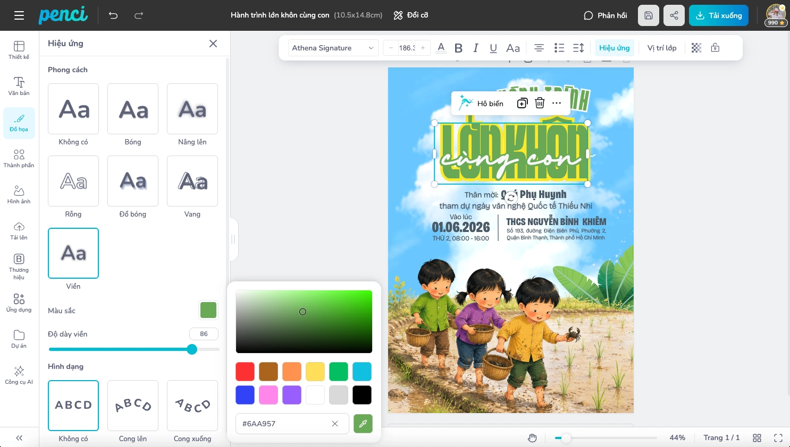Open the Athena Signature font dropdown
790x447 pixels.
pos(333,48)
